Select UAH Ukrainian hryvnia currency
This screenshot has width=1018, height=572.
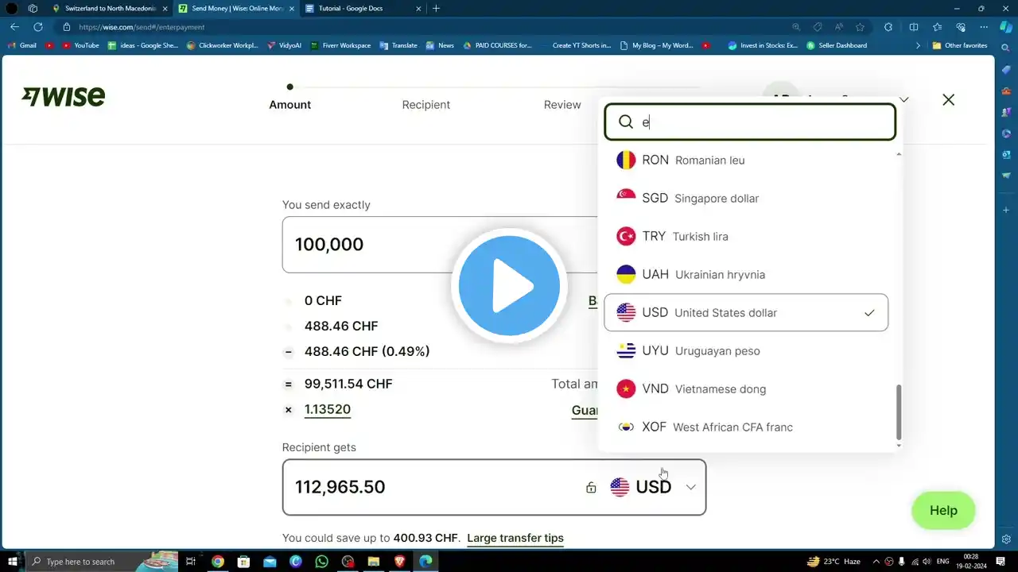(746, 274)
